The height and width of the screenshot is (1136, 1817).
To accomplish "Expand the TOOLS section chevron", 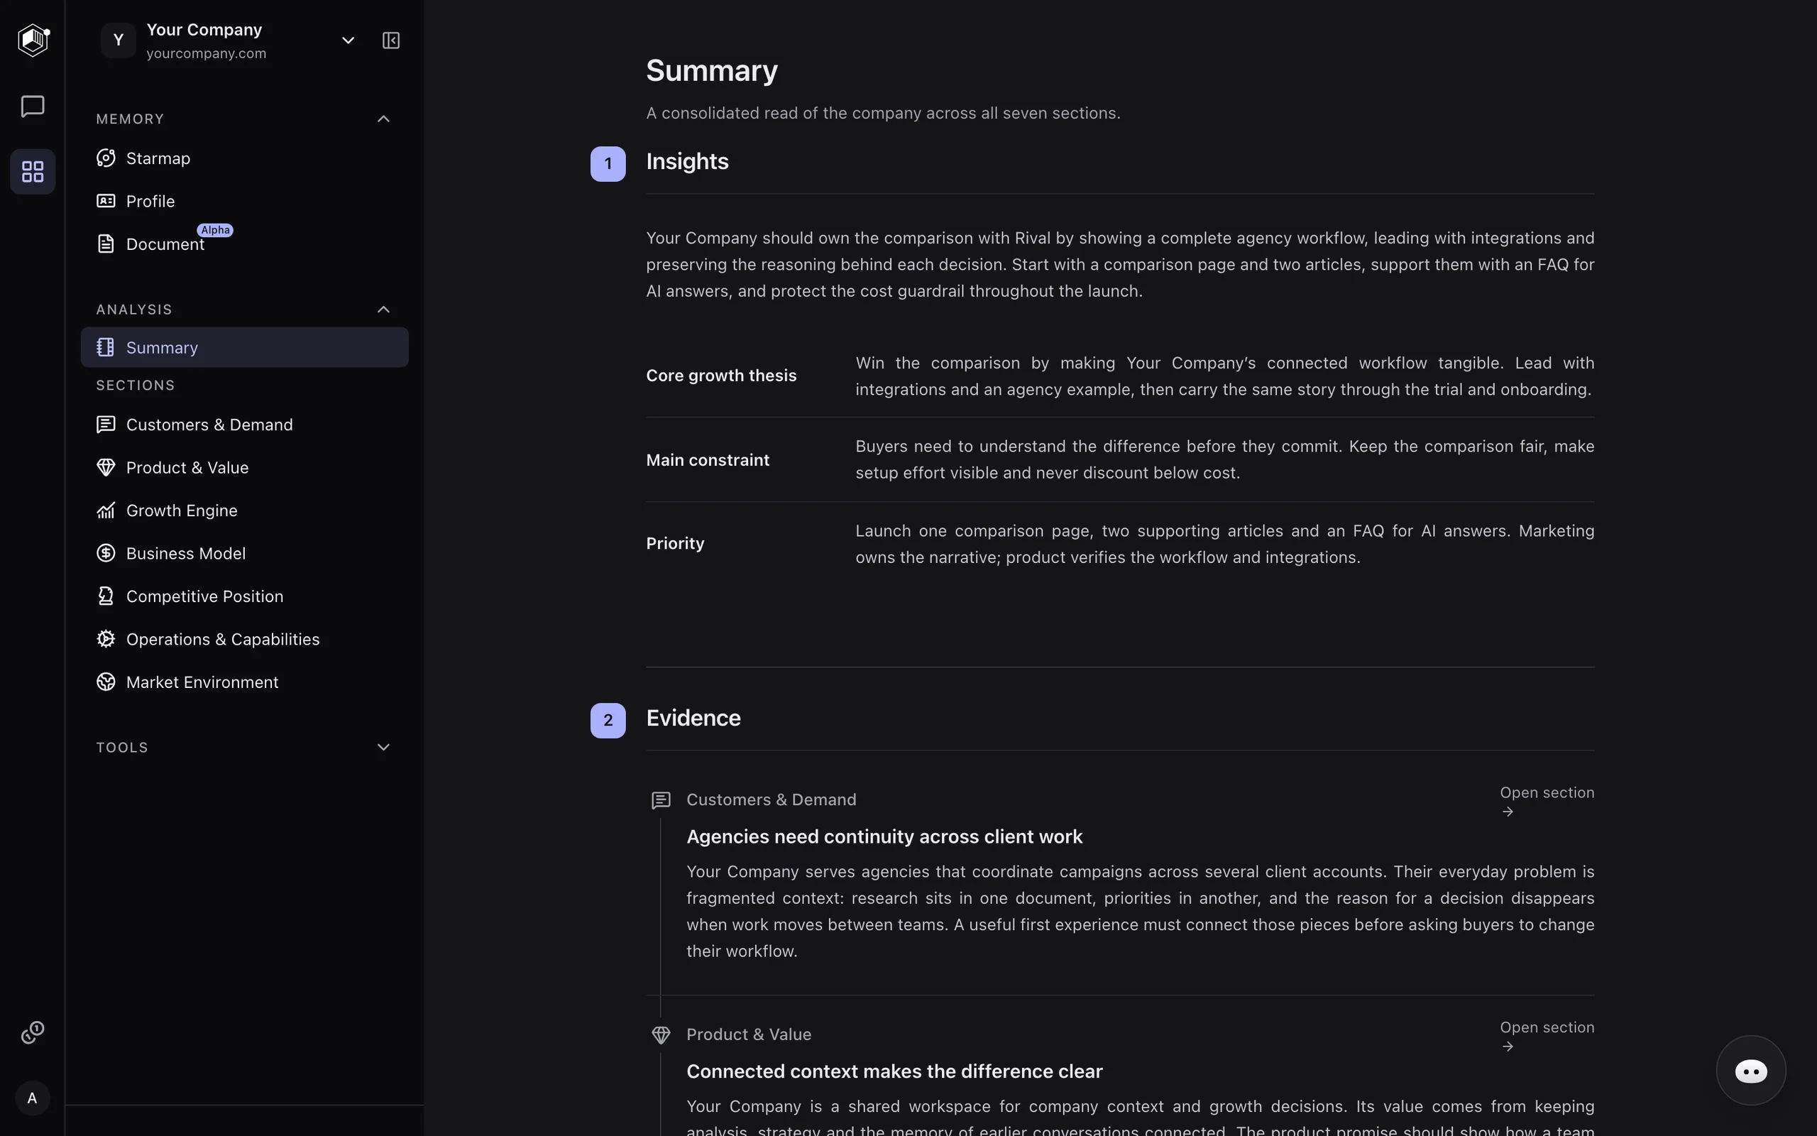I will [383, 747].
